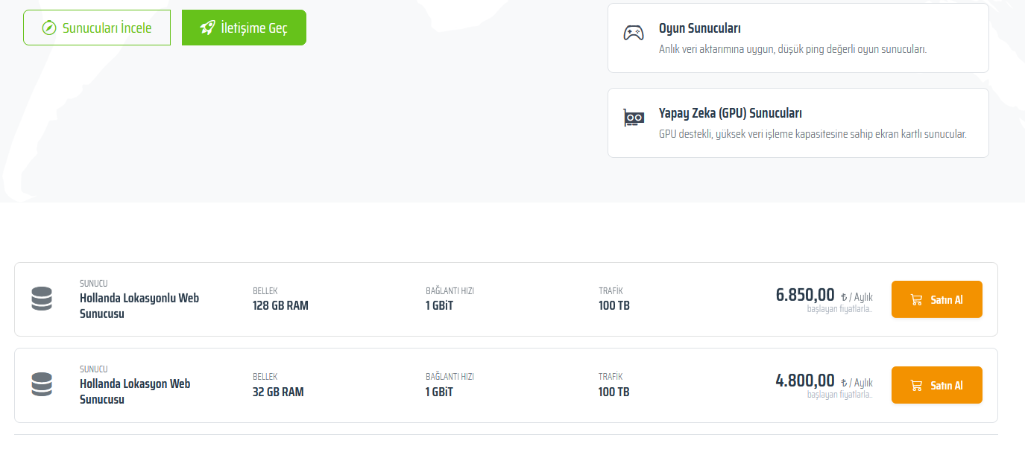Open the Yapay Zeka (GPU) Sunucuları heading

[730, 113]
